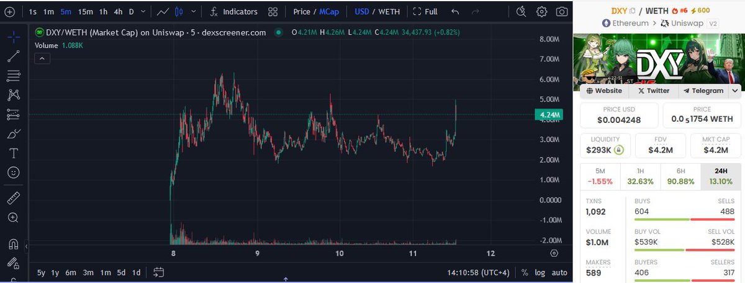The width and height of the screenshot is (745, 283).
Task: Expand the timeframe dropdown after D
Action: coord(144,11)
